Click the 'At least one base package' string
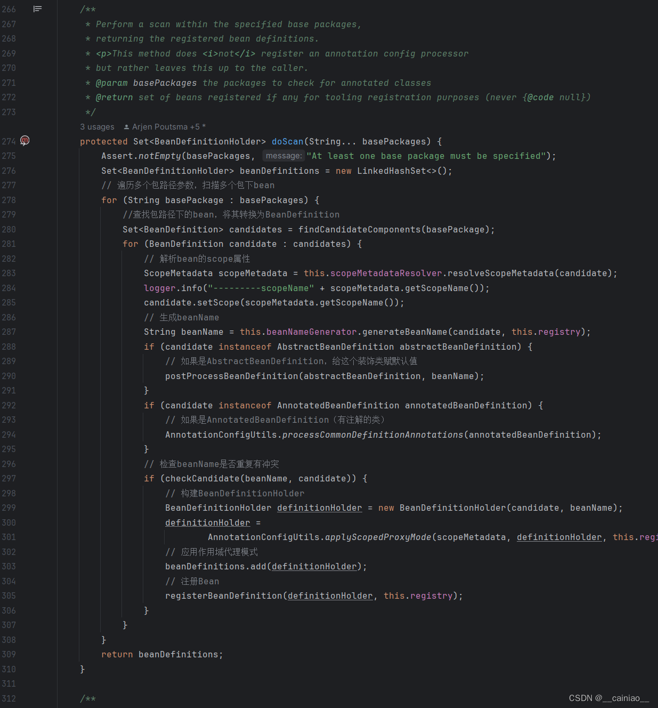Viewport: 658px width, 708px height. (x=426, y=156)
